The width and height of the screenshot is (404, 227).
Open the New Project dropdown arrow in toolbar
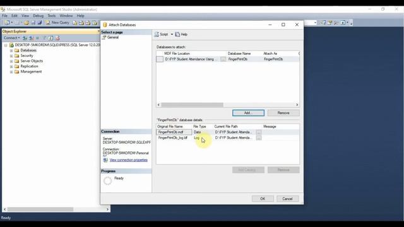12,23
